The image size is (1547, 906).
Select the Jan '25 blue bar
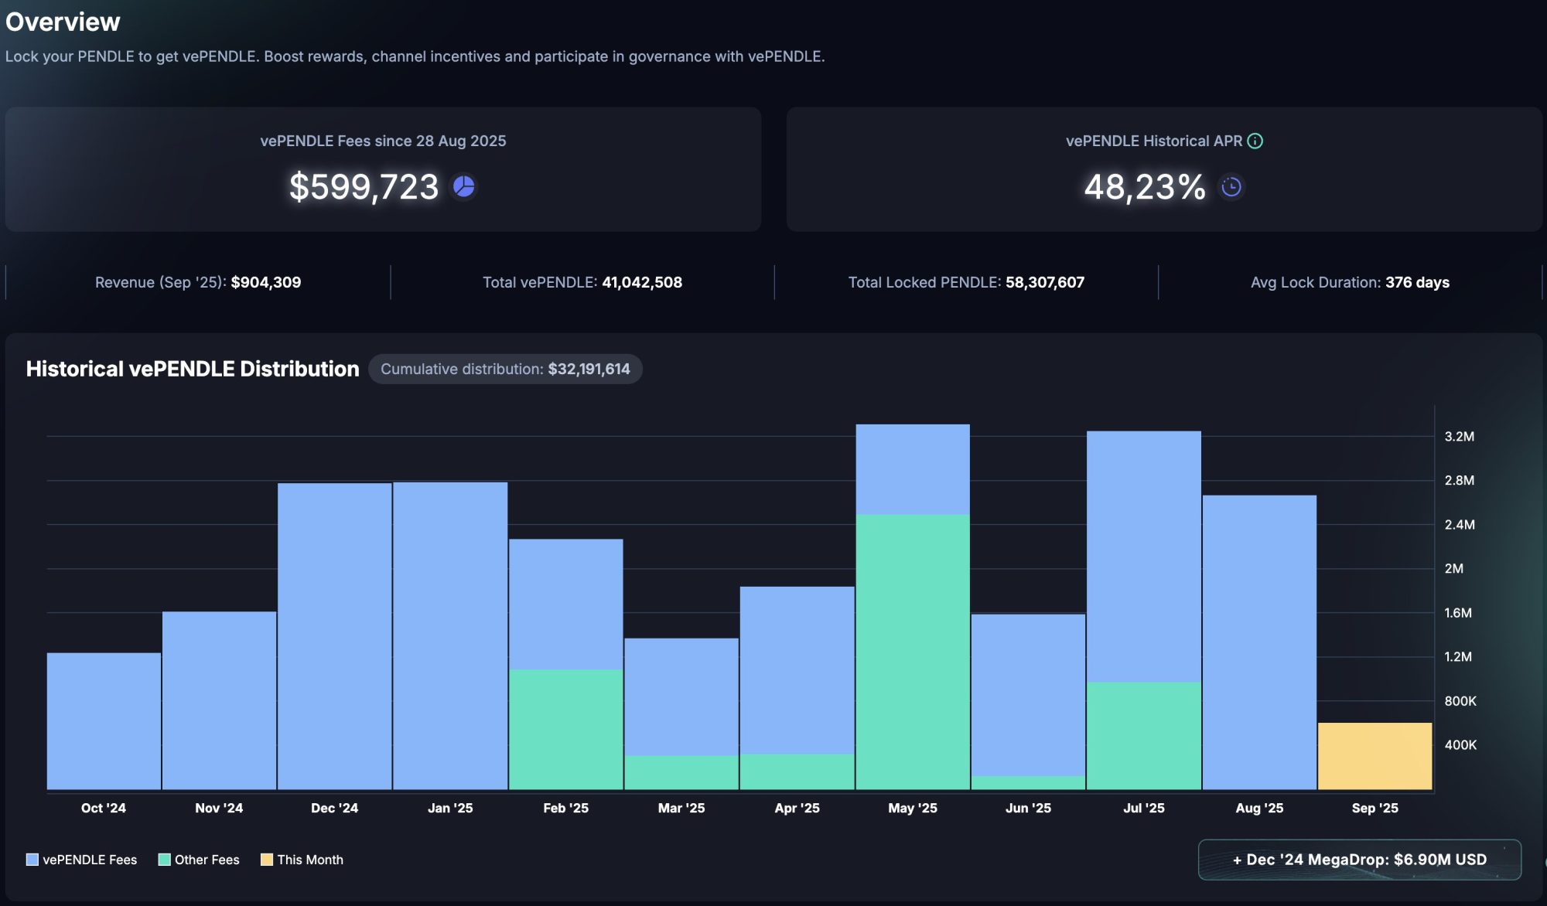click(450, 635)
